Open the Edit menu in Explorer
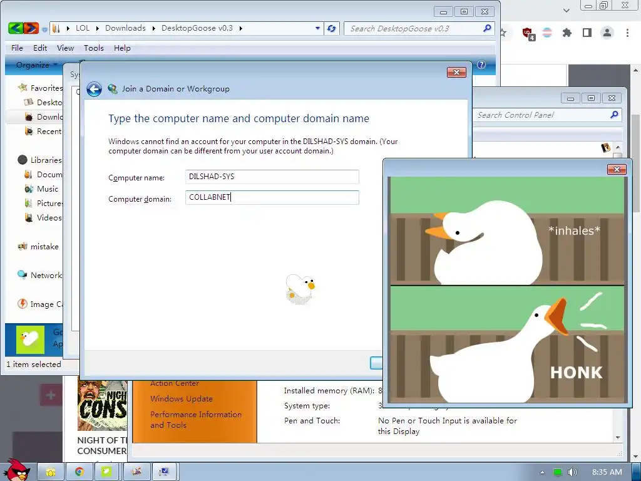Screen dimensions: 641x481 (x=40, y=48)
